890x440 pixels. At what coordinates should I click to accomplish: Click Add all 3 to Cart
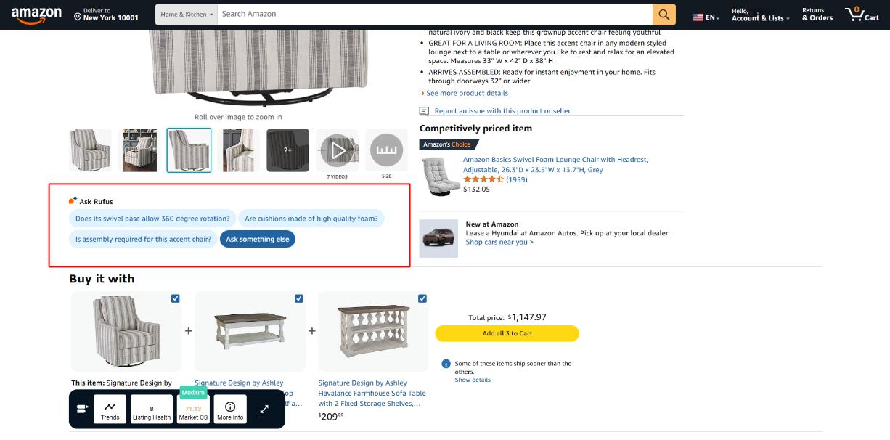[x=506, y=333]
